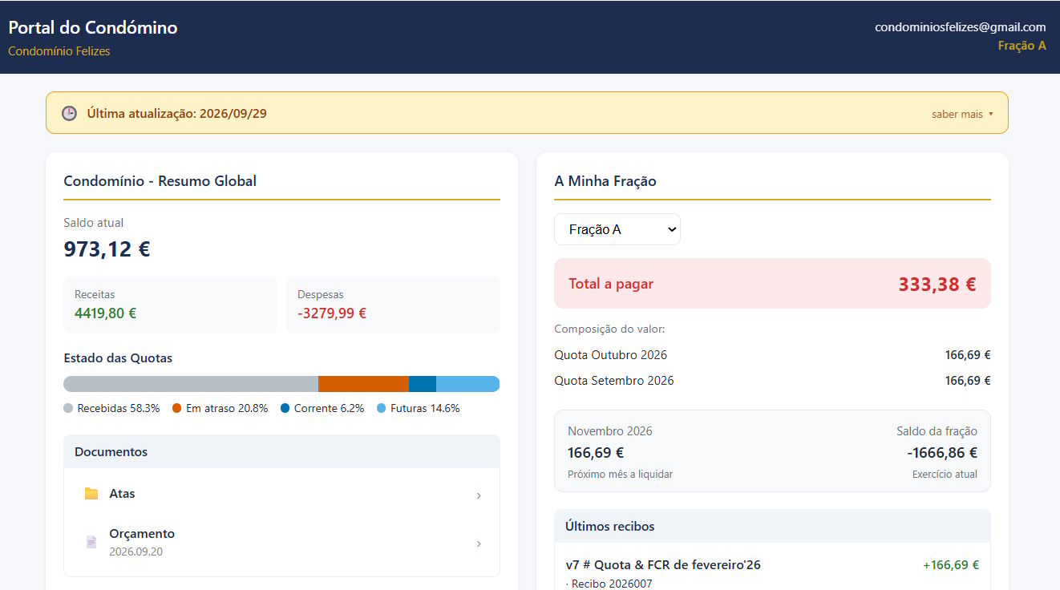
Task: Click the Condomínio Felizes subtitle
Action: click(59, 51)
